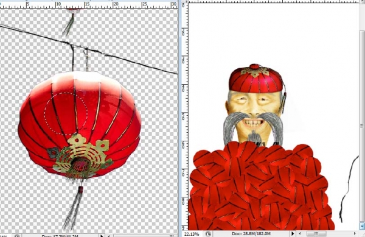Click the vertical scrollbar thumb in portrait document
Viewport: 365px width, 237px height.
[362, 126]
